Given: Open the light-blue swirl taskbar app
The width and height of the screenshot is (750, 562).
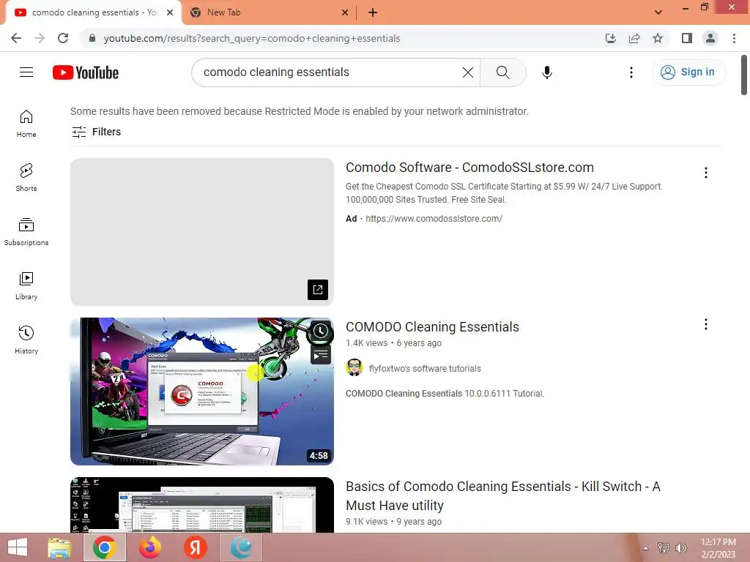Looking at the screenshot, I should tap(240, 547).
